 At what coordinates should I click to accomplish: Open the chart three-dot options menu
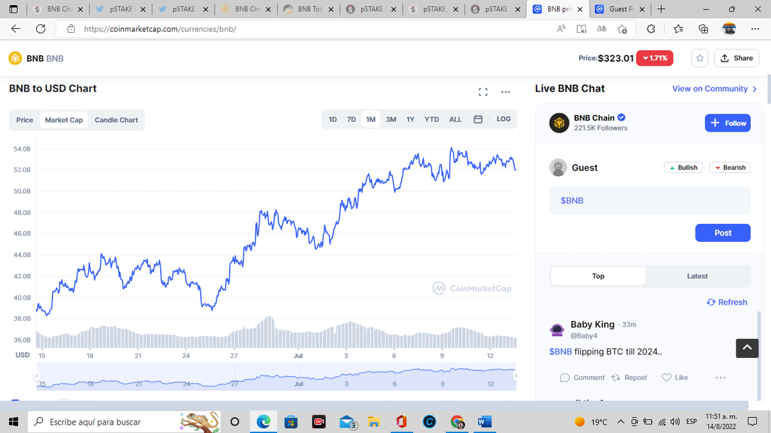coord(506,92)
